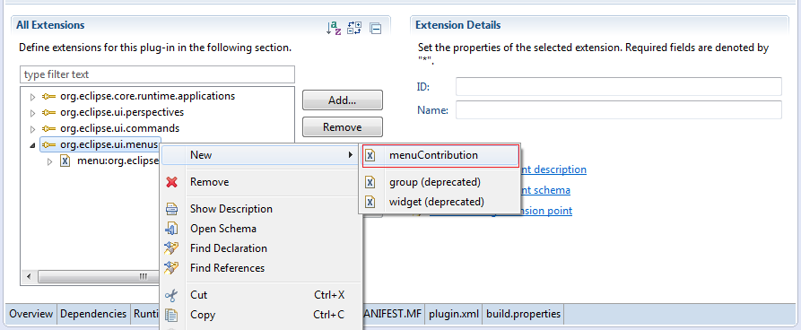The height and width of the screenshot is (330, 801).
Task: Select Open Schema menu entry
Action: (x=261, y=229)
